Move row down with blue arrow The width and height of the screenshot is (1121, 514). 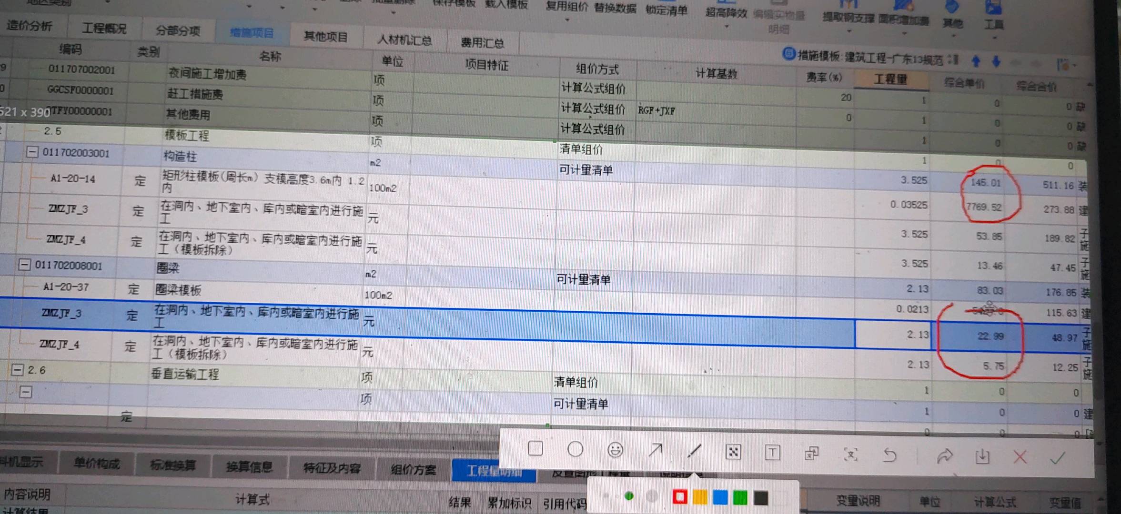[x=996, y=61]
